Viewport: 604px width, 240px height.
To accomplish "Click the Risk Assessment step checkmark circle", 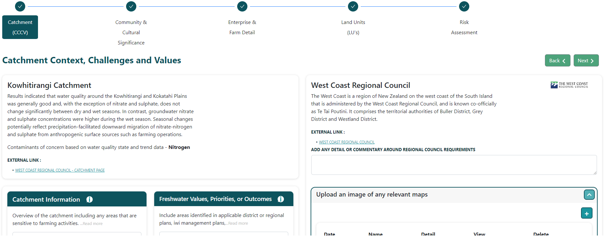I will (464, 6).
